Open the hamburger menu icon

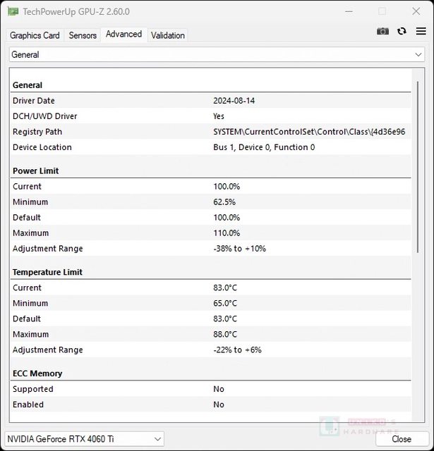420,31
